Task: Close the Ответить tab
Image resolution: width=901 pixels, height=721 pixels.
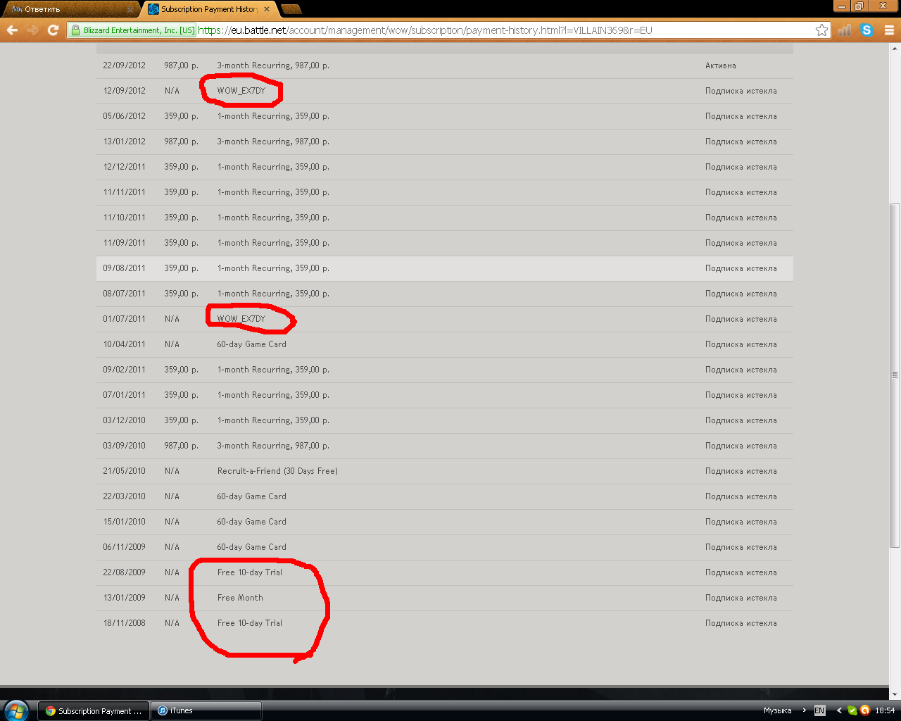Action: [130, 9]
